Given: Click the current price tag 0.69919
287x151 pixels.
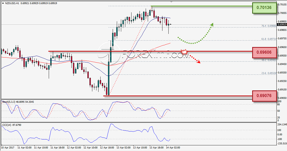Looking at the screenshot, I should pyautogui.click(x=282, y=24).
